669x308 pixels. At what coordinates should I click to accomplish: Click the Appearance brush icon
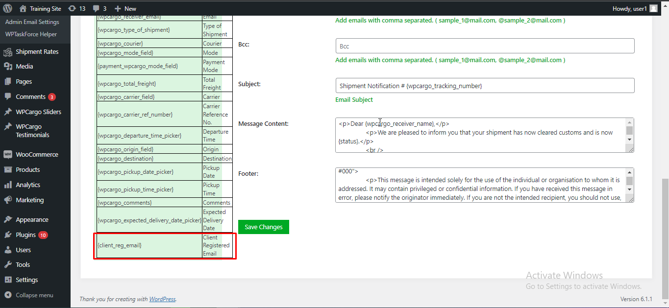click(x=8, y=219)
